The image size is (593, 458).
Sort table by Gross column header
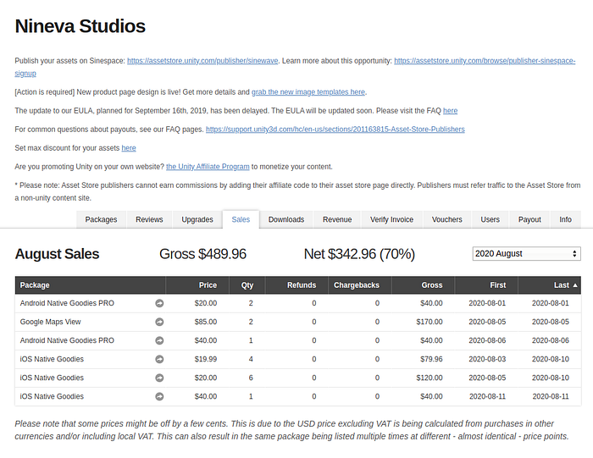pyautogui.click(x=423, y=285)
